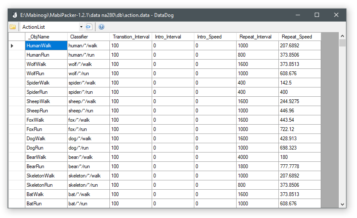This screenshot has height=218, width=357.
Task: Sort by the Transition_Interval column header
Action: tap(131, 37)
